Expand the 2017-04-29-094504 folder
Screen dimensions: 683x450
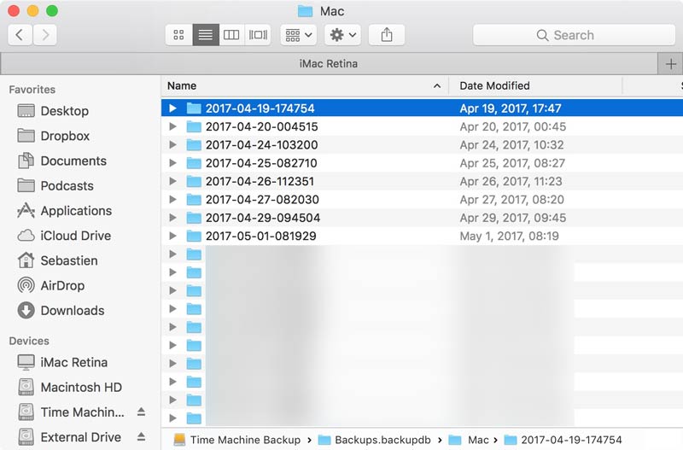[172, 218]
